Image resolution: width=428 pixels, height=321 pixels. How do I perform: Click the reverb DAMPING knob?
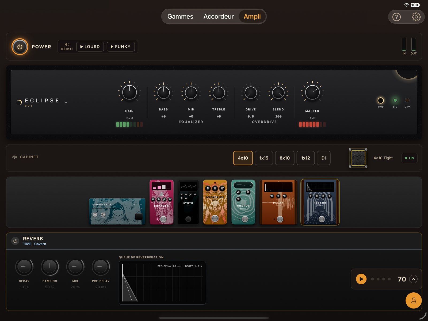[x=50, y=267]
